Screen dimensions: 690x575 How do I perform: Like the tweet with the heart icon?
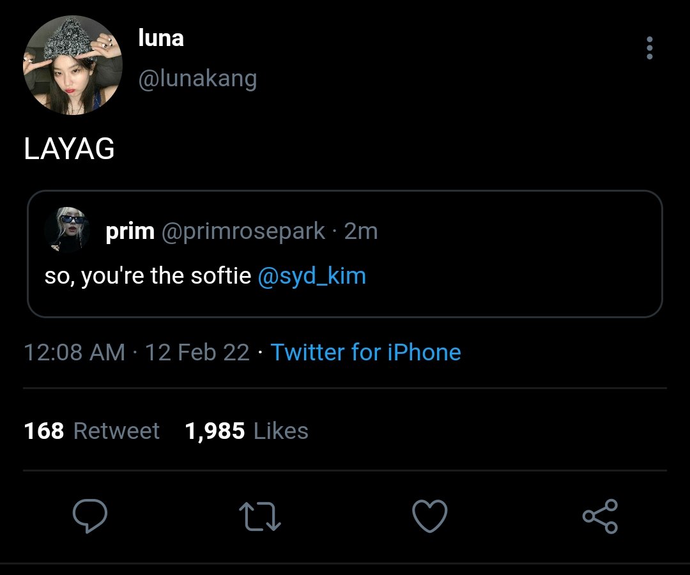429,516
